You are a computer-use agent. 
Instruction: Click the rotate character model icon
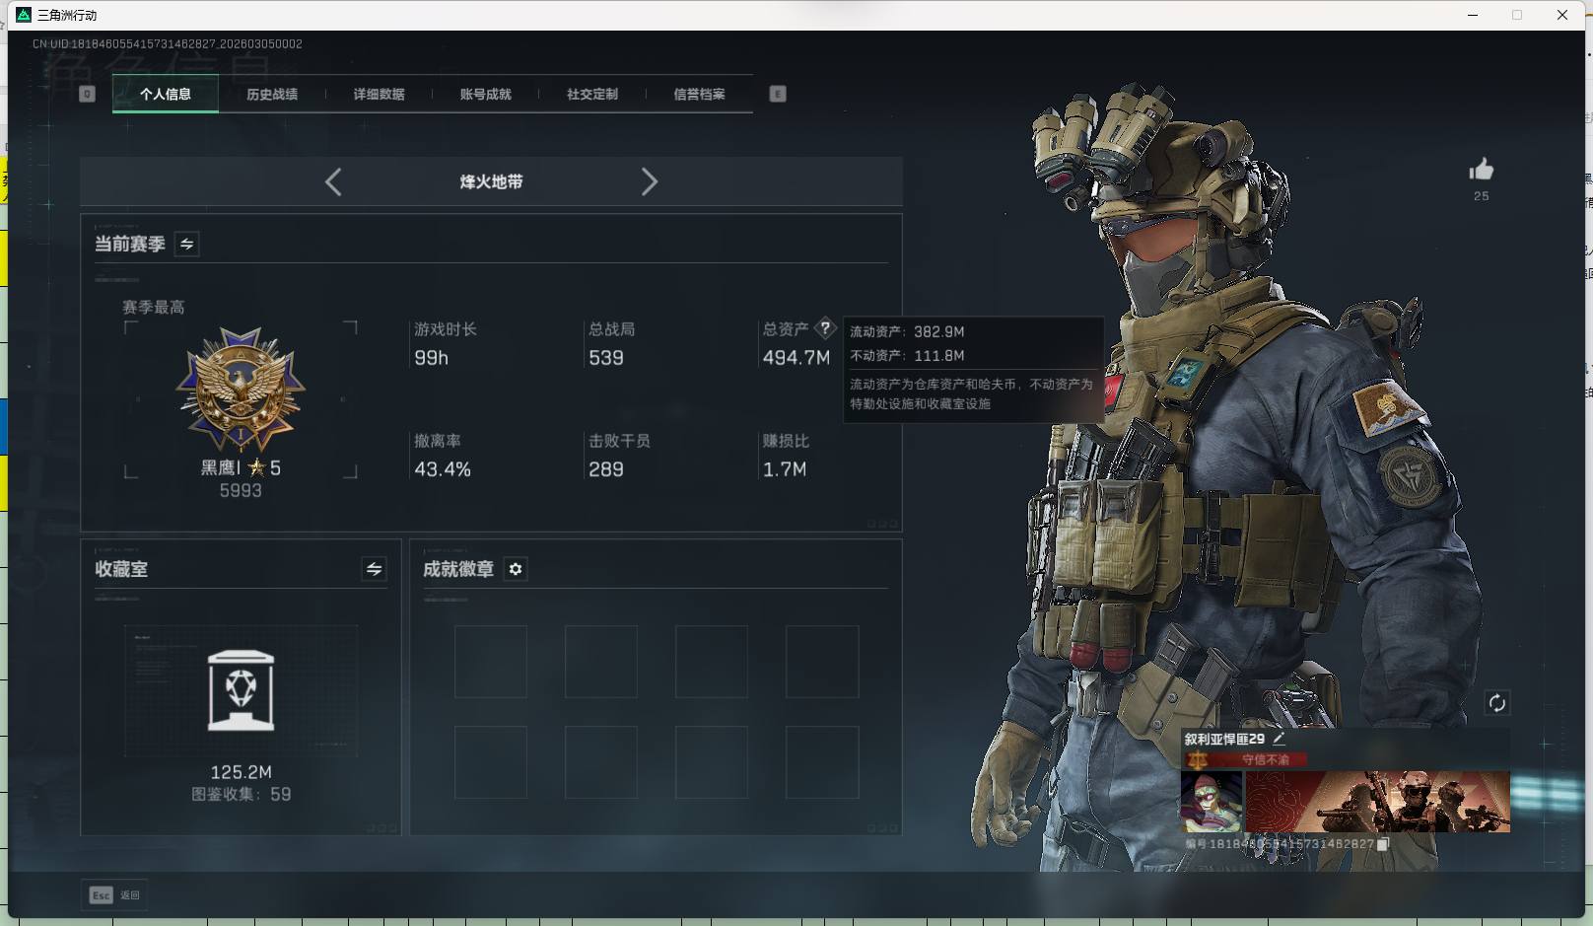click(x=1496, y=703)
